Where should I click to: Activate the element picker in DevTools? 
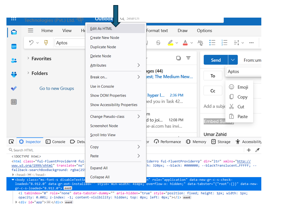coord(12,142)
